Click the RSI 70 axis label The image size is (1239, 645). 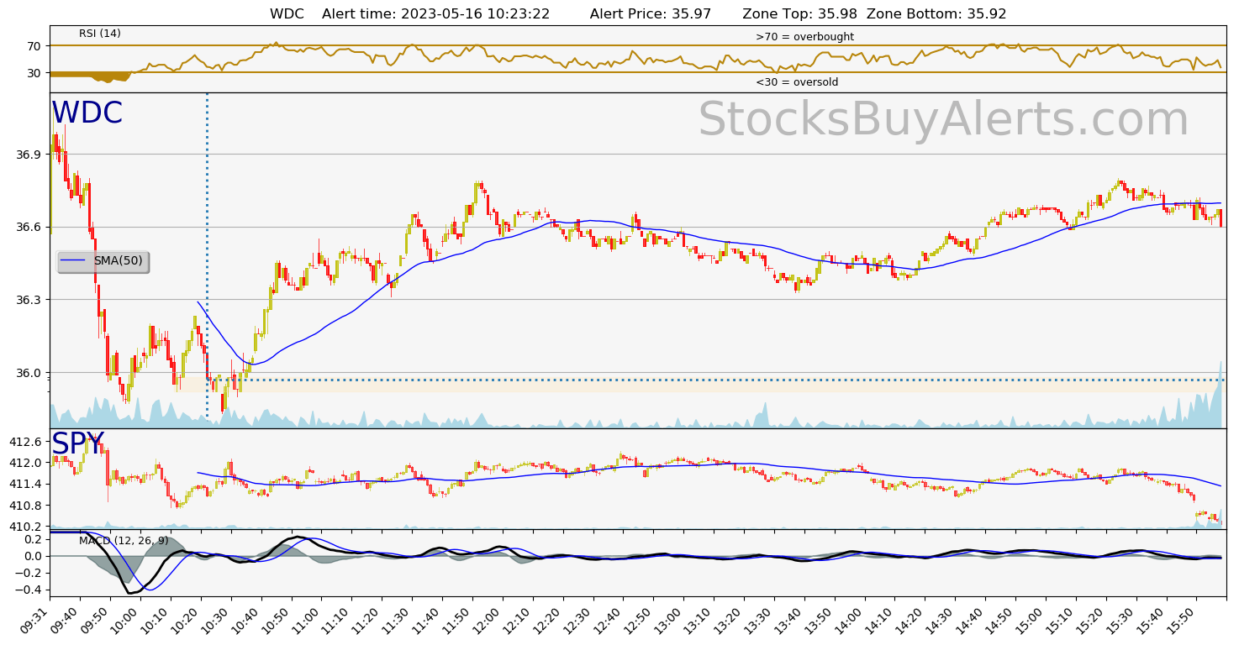point(34,46)
